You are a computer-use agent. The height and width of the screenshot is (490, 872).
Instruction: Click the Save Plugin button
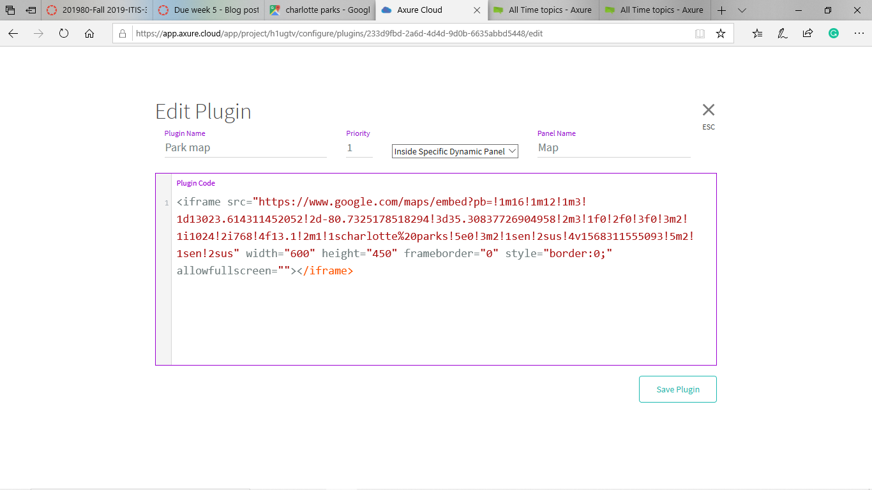click(x=677, y=389)
